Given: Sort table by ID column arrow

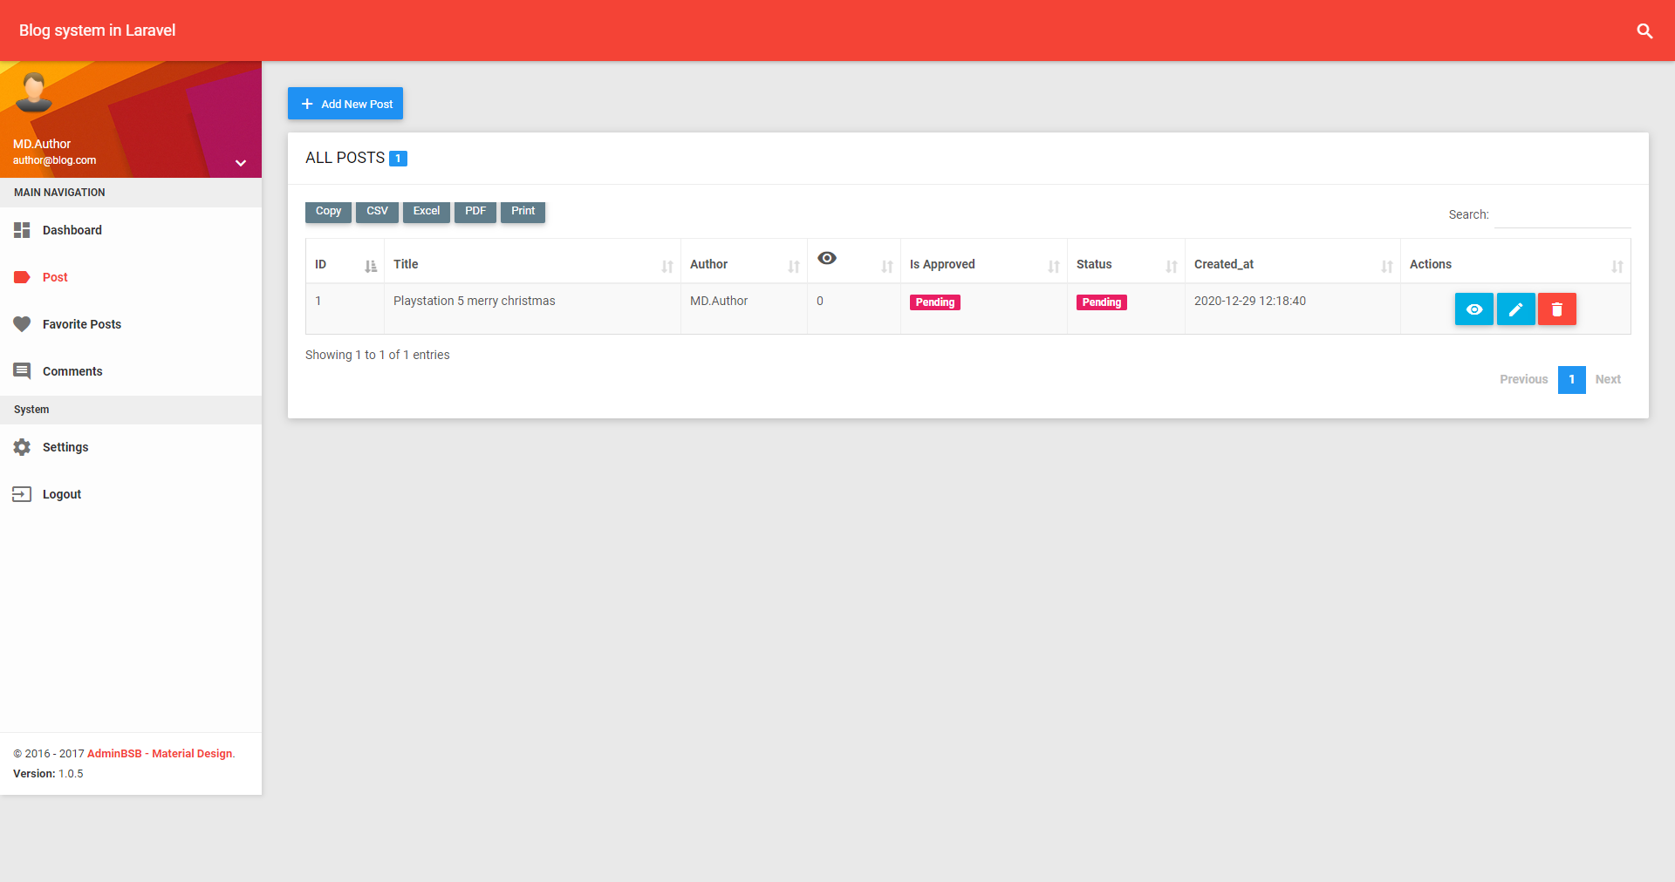Looking at the screenshot, I should (371, 267).
